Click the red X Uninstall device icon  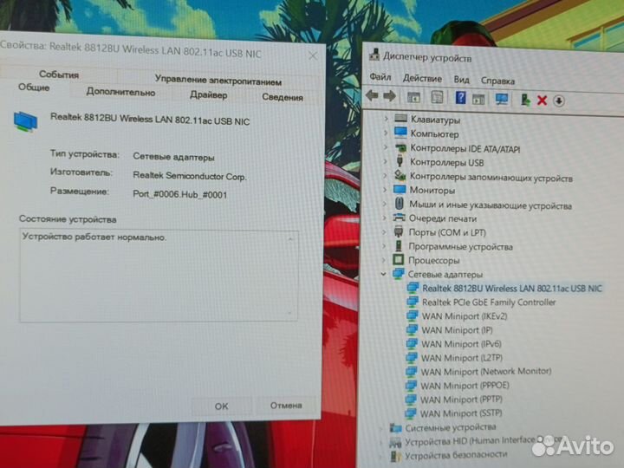click(x=543, y=100)
